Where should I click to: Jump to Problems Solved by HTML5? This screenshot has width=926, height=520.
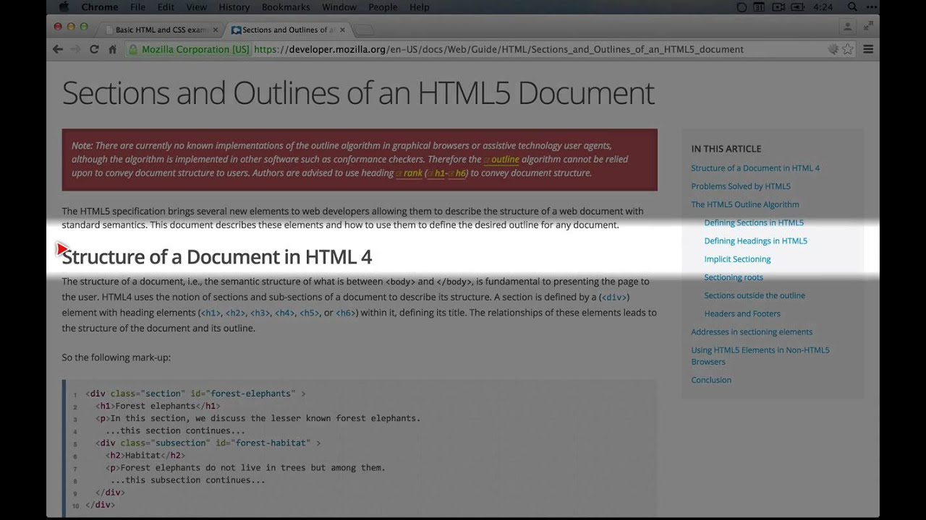click(741, 186)
